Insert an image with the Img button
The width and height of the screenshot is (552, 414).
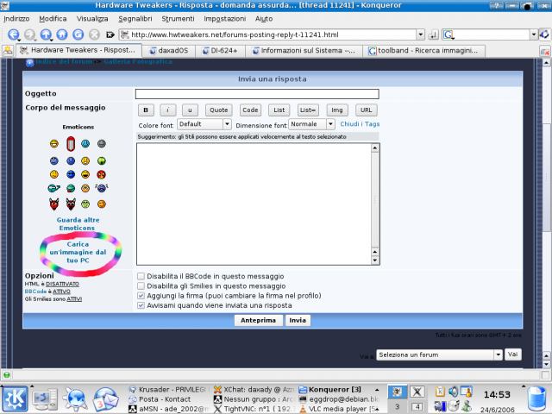tap(337, 110)
